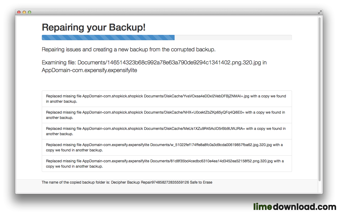This screenshot has width=338, height=215.
Task: Select the YvaVOxsa4eDDxI2VebDFBjZNMAI= log entry
Action: [x=167, y=98]
